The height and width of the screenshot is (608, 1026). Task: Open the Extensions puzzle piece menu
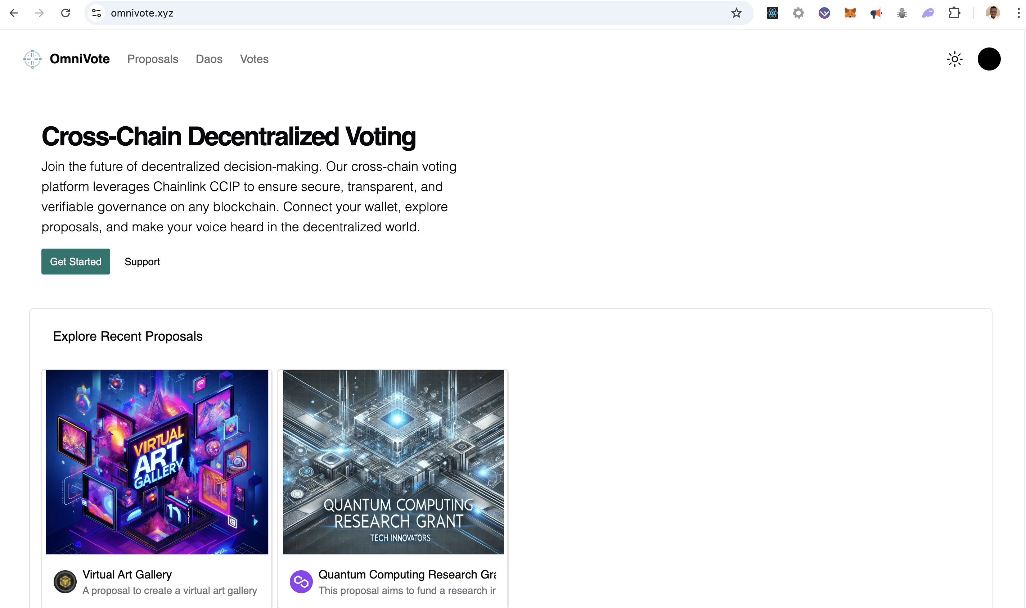pyautogui.click(x=954, y=13)
